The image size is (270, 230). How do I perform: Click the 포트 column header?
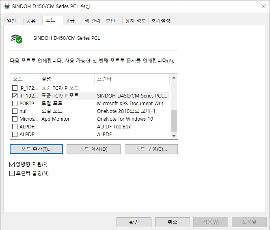(25, 79)
